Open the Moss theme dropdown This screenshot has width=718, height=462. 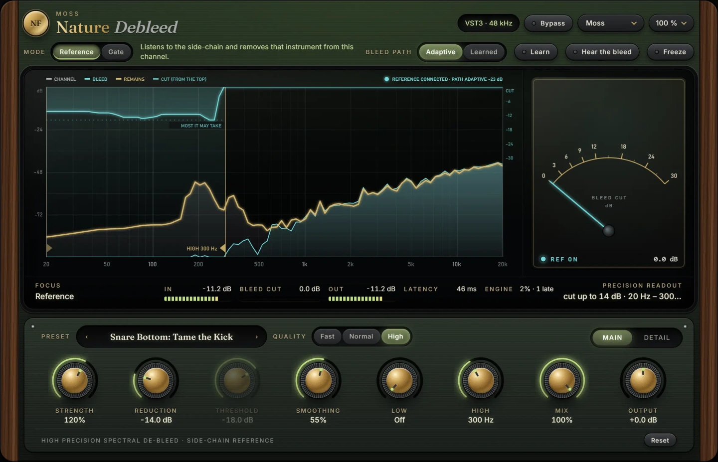tap(611, 23)
